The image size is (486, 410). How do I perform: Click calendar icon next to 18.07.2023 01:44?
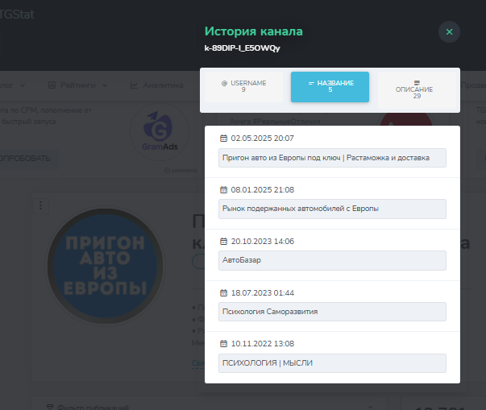coord(223,293)
